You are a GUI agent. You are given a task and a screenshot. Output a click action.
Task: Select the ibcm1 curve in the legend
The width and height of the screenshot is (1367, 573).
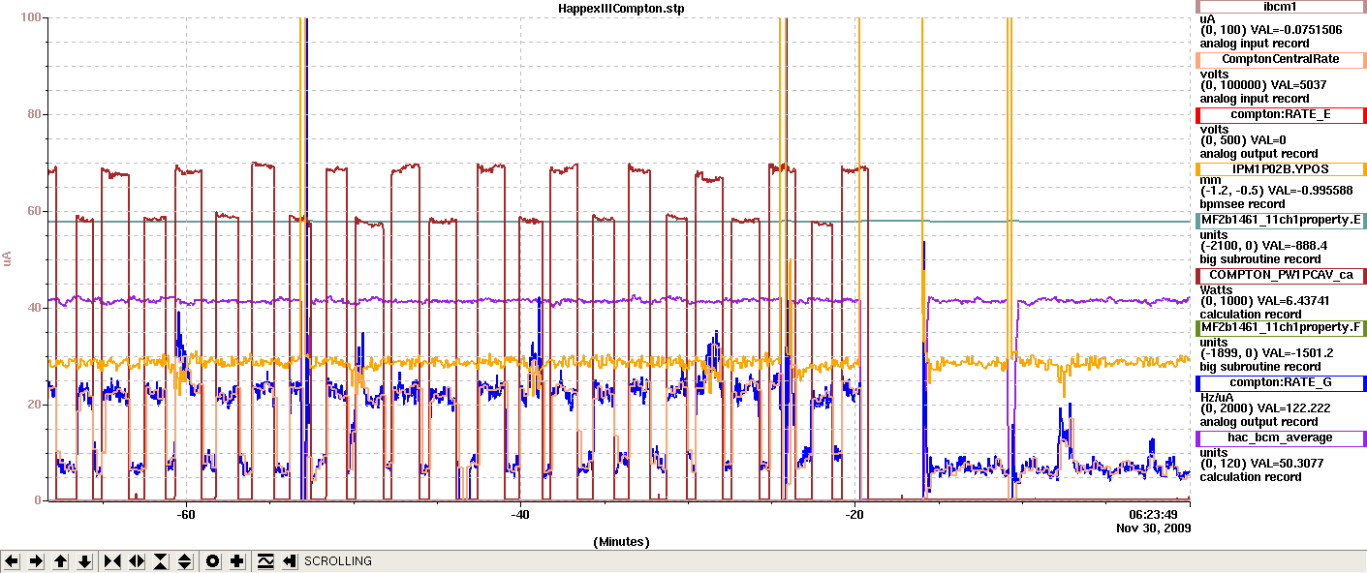[1279, 6]
